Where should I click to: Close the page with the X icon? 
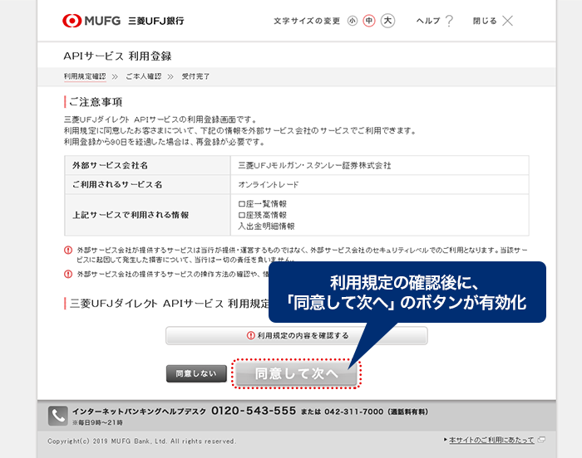click(508, 21)
